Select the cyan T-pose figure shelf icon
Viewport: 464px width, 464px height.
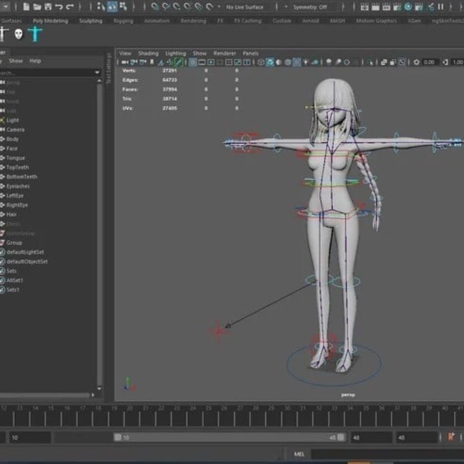click(x=35, y=33)
